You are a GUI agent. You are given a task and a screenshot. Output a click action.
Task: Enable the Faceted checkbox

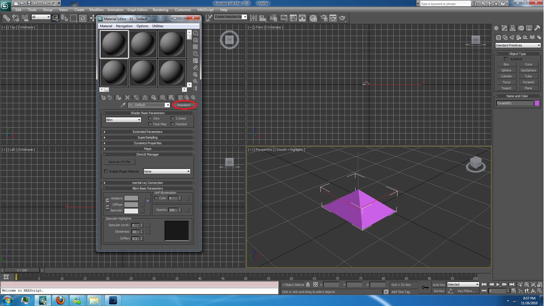pos(172,124)
